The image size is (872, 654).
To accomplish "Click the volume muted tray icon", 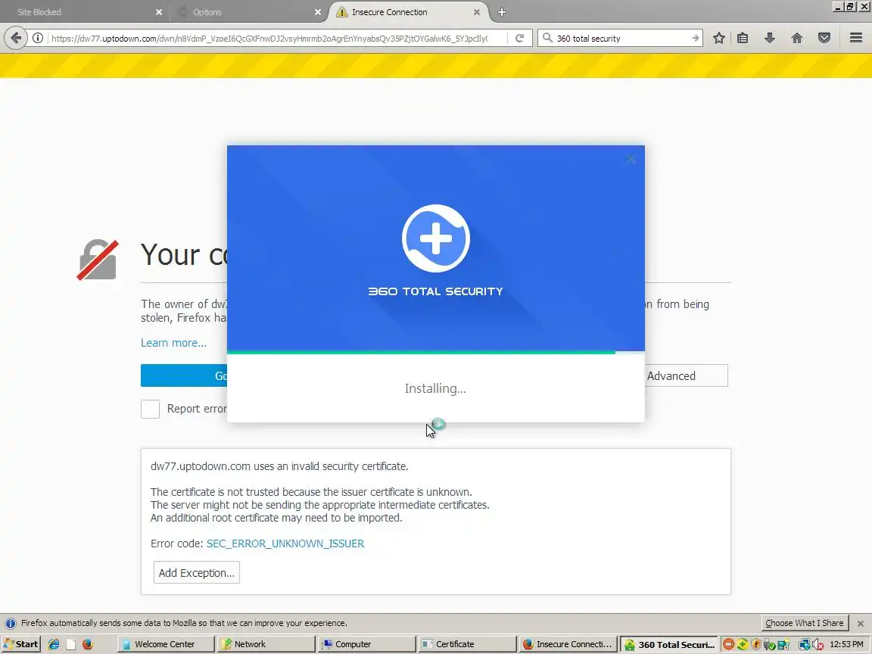I will 817,645.
